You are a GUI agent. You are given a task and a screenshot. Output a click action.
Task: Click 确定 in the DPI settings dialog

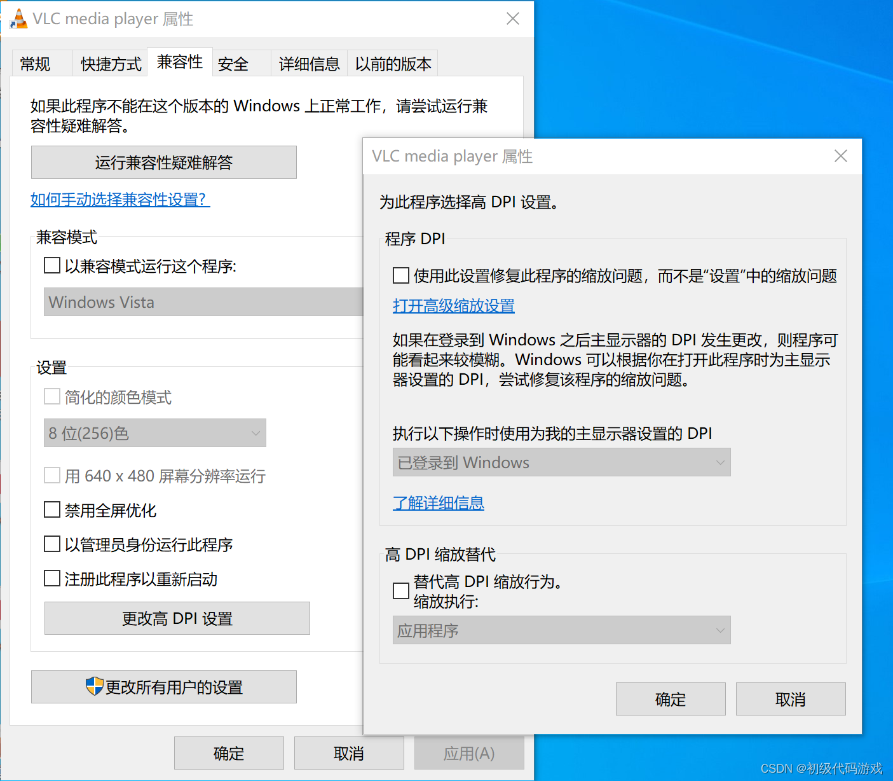pyautogui.click(x=671, y=699)
